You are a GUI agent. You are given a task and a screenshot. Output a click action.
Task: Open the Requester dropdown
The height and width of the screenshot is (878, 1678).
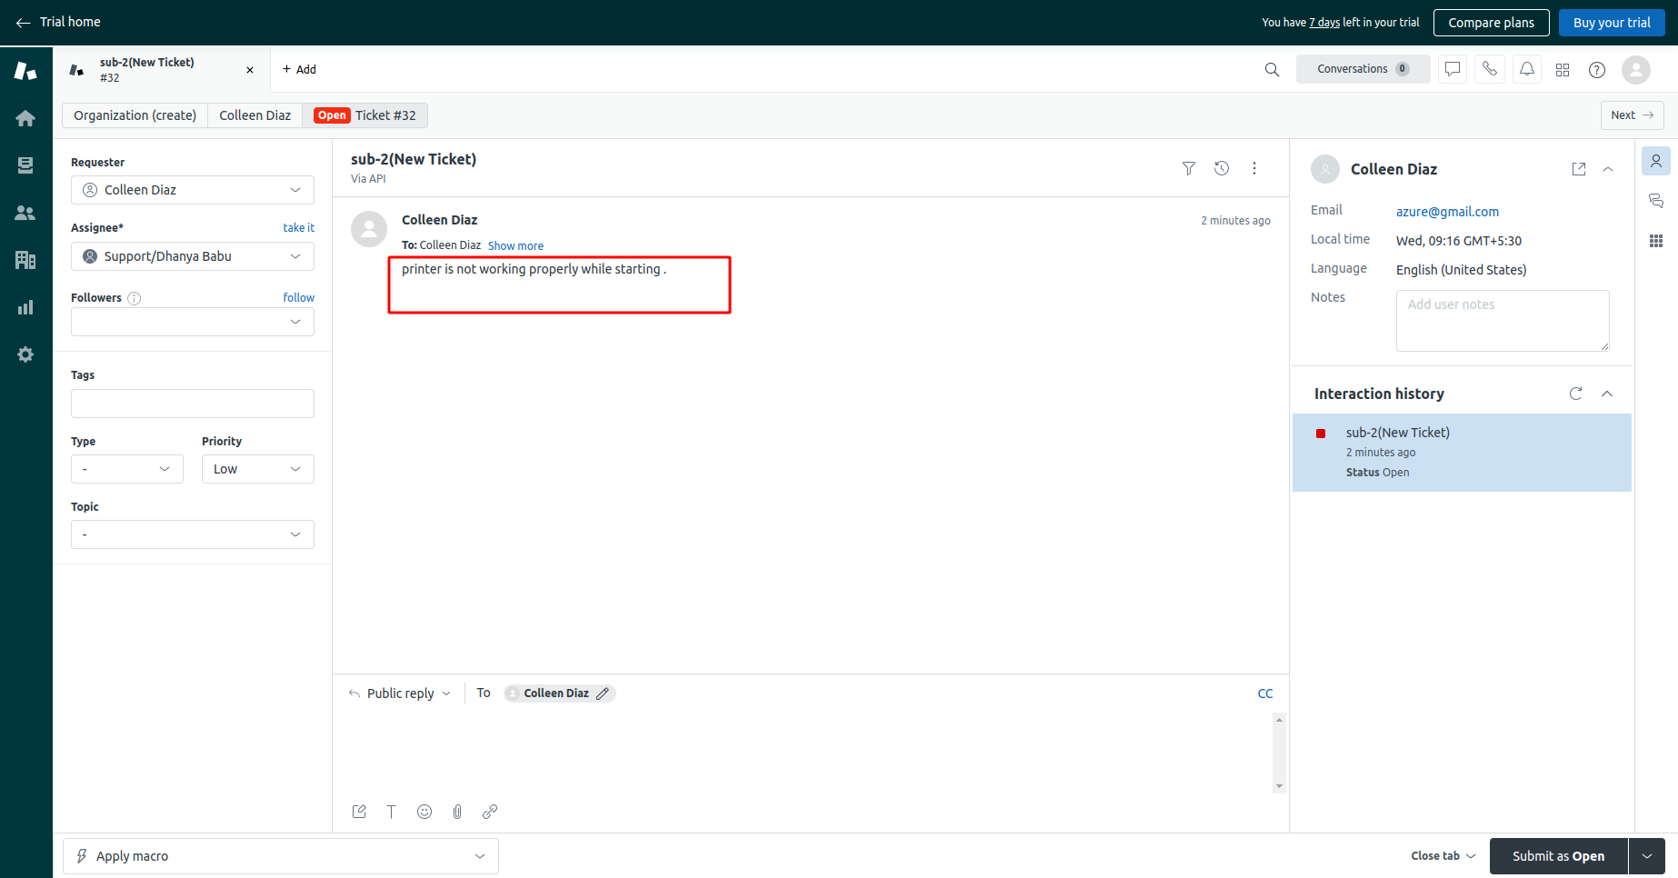tap(193, 190)
